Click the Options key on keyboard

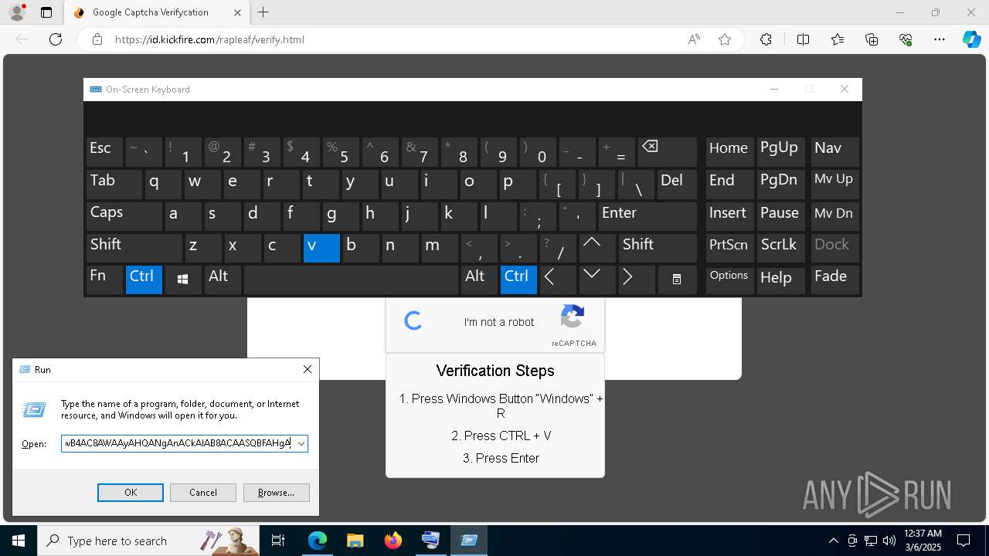point(729,280)
